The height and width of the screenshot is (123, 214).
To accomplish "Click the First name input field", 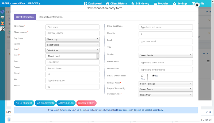I will 72,27.
